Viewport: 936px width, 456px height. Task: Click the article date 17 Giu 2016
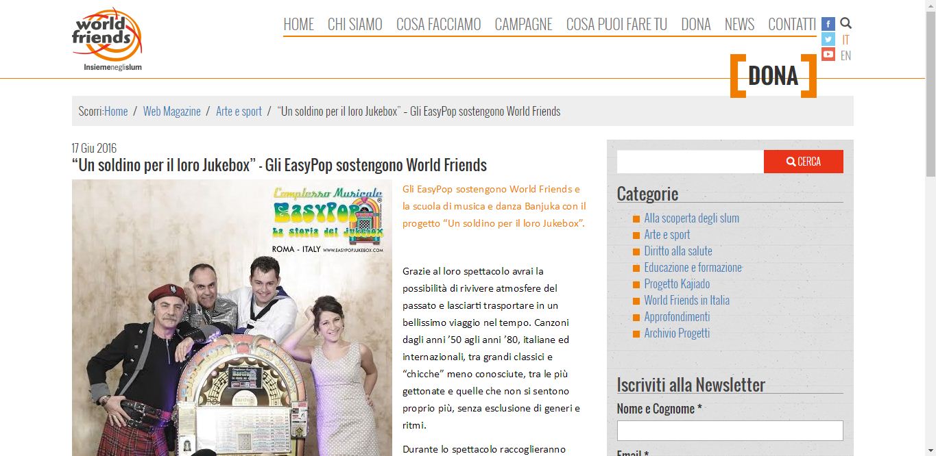[x=94, y=149]
